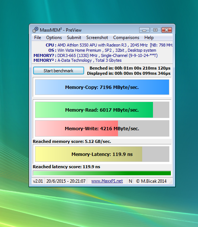This screenshot has height=227, width=198.
Task: Minimize the MaxxMEM window
Action: point(144,30)
